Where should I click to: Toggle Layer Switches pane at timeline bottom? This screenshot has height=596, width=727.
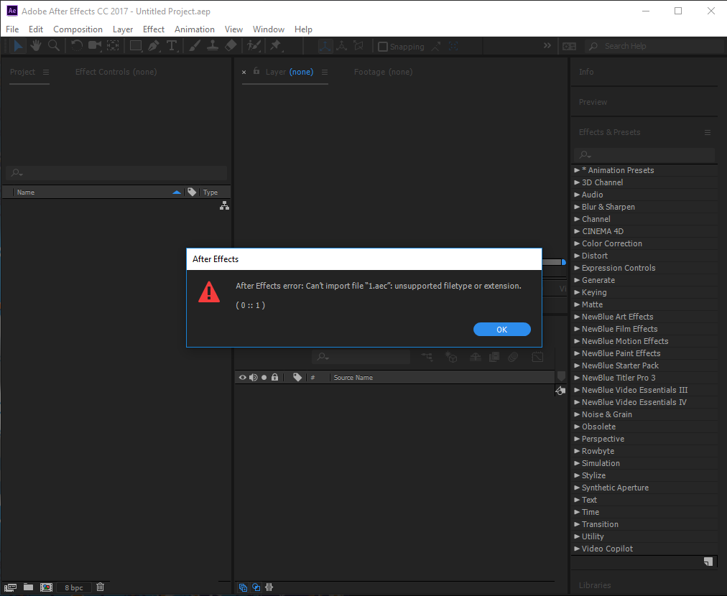click(243, 587)
